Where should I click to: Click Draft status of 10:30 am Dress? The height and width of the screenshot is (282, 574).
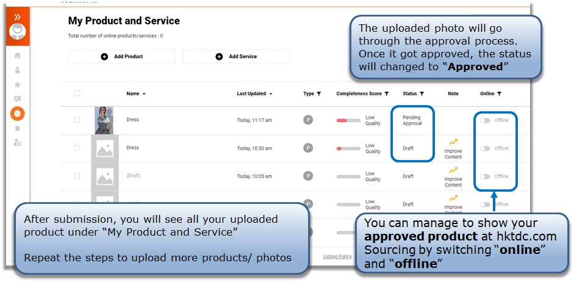coord(408,148)
